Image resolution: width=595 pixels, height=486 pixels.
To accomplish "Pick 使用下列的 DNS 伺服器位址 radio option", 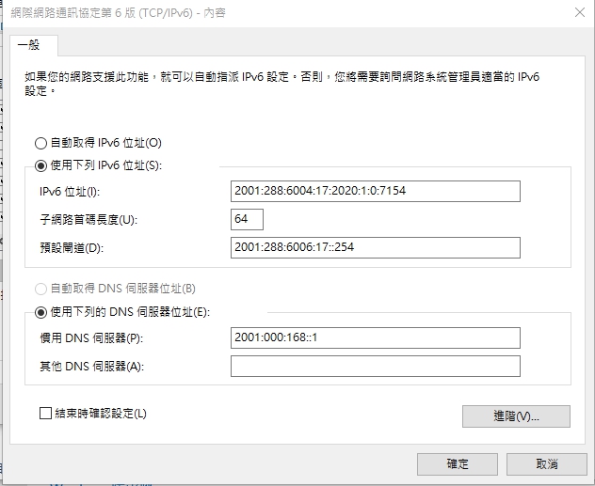I will tap(40, 312).
